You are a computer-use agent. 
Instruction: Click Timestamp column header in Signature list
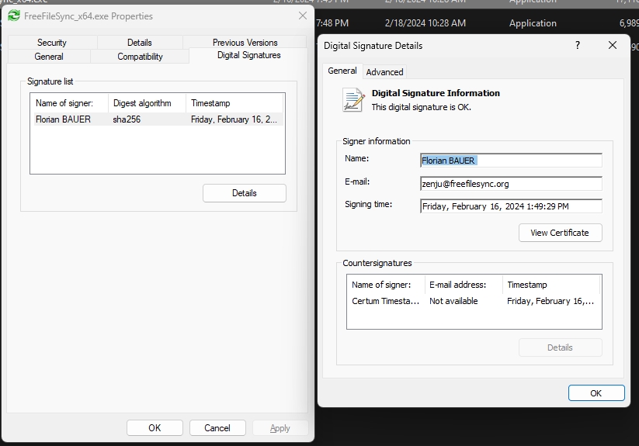[235, 103]
